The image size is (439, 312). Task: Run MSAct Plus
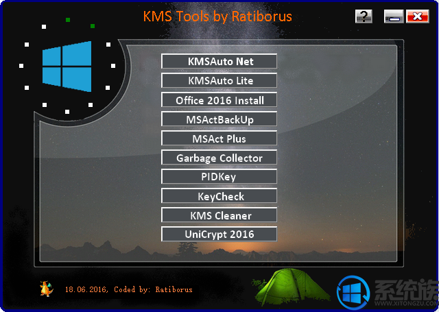[219, 138]
